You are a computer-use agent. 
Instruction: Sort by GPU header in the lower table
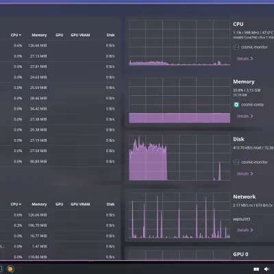(59, 204)
